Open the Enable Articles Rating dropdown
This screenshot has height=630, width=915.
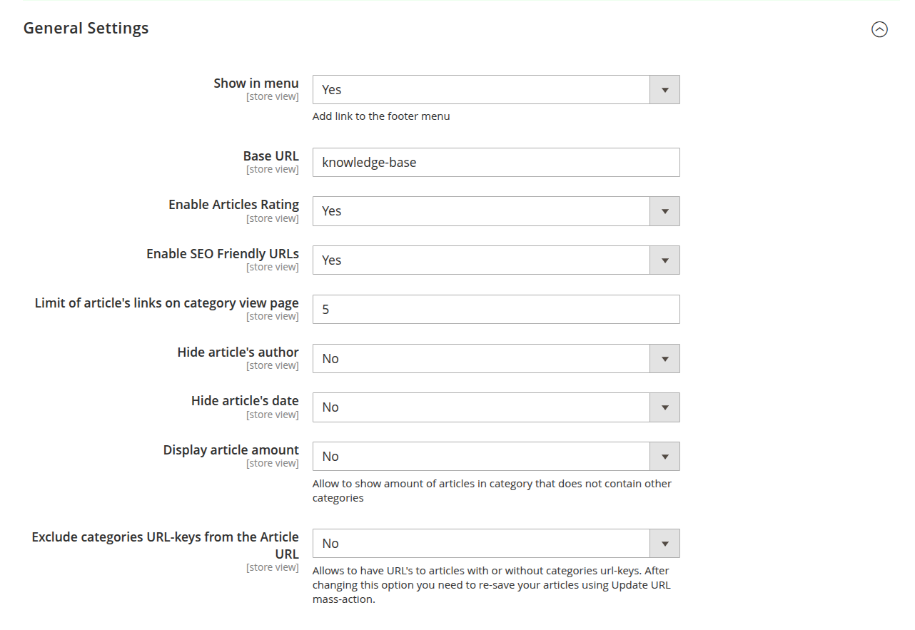tap(495, 210)
